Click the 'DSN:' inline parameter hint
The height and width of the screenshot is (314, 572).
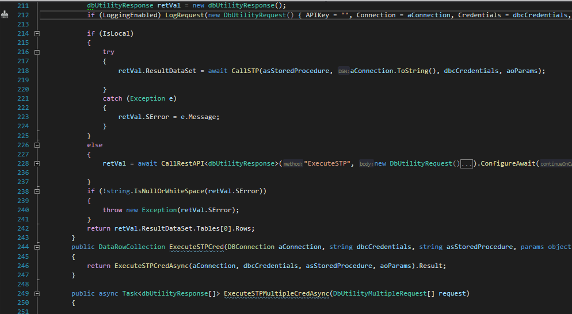coord(343,71)
